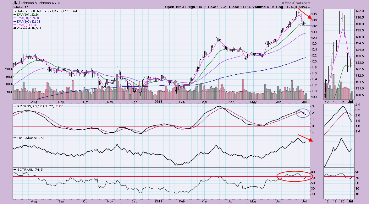Click the 116 price axis label

click(x=314, y=73)
